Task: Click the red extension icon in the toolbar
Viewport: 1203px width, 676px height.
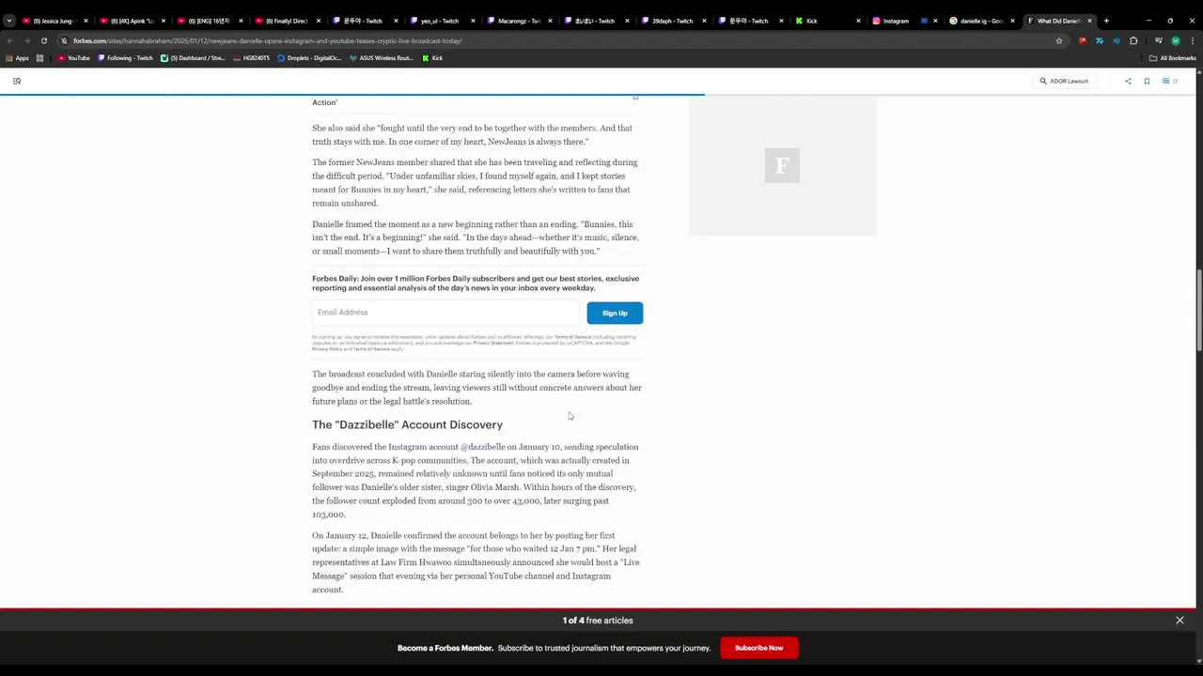Action: click(1082, 40)
